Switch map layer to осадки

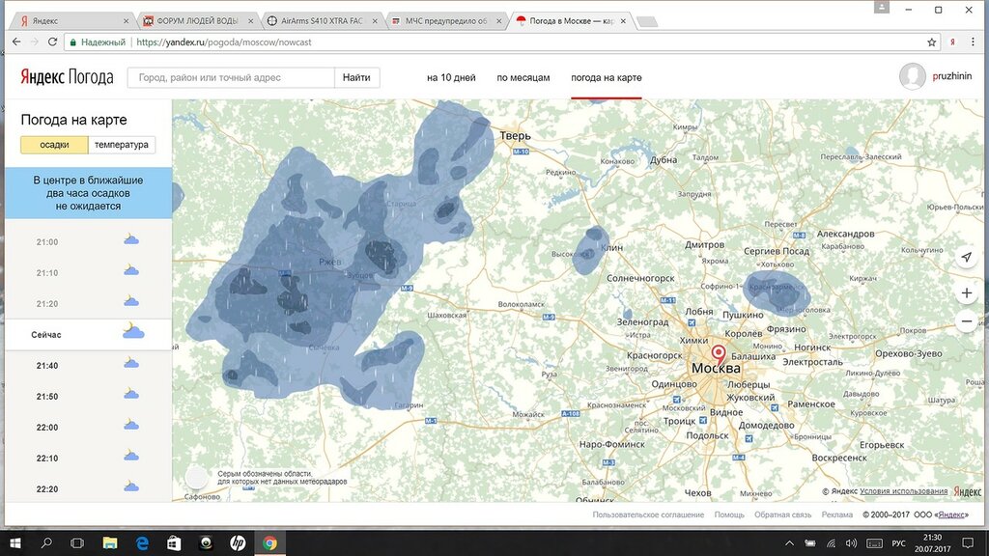pyautogui.click(x=54, y=145)
